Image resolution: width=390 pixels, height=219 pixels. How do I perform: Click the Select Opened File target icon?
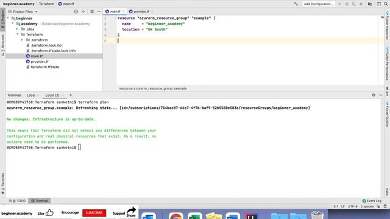[x=76, y=12]
